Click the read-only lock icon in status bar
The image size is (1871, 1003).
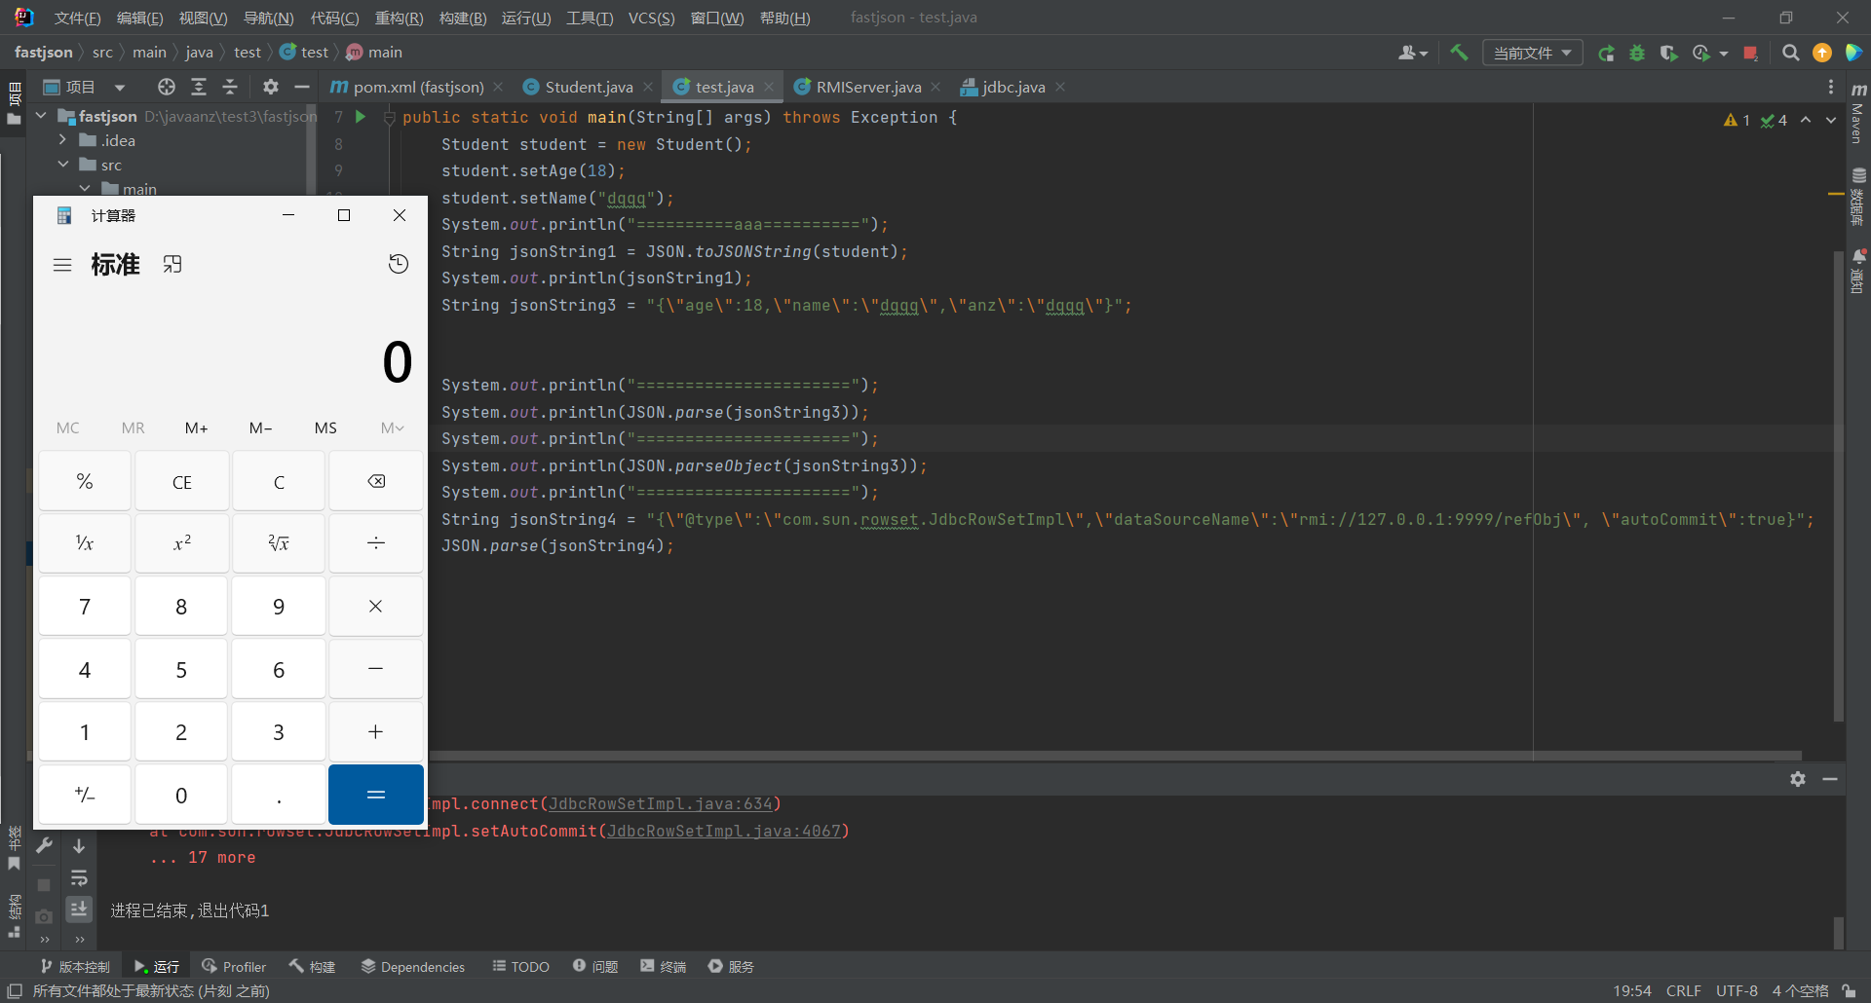1849,990
